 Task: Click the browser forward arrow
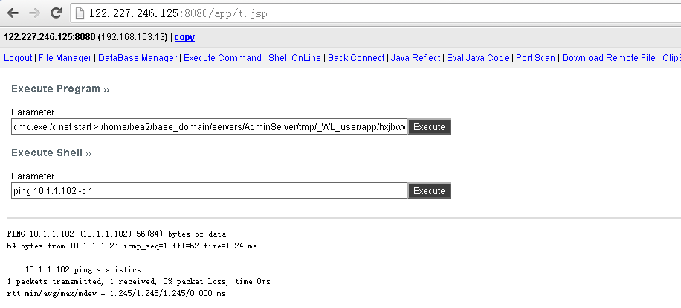click(34, 13)
